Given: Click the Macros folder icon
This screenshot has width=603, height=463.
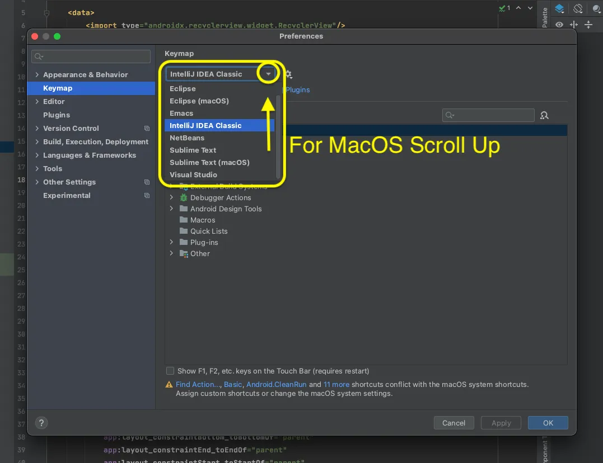Looking at the screenshot, I should tap(184, 220).
